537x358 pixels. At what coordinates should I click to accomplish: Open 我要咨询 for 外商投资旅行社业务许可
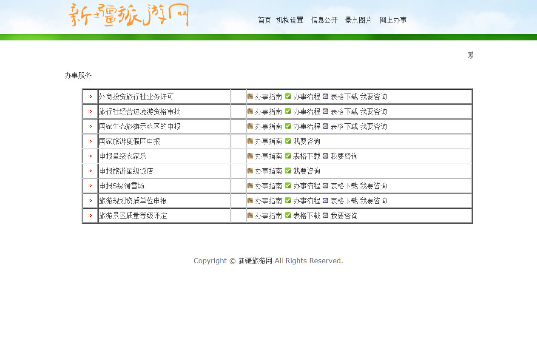[373, 97]
